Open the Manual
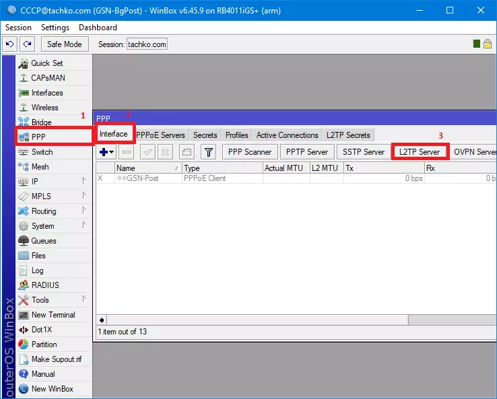This screenshot has height=399, width=497. 54,374
